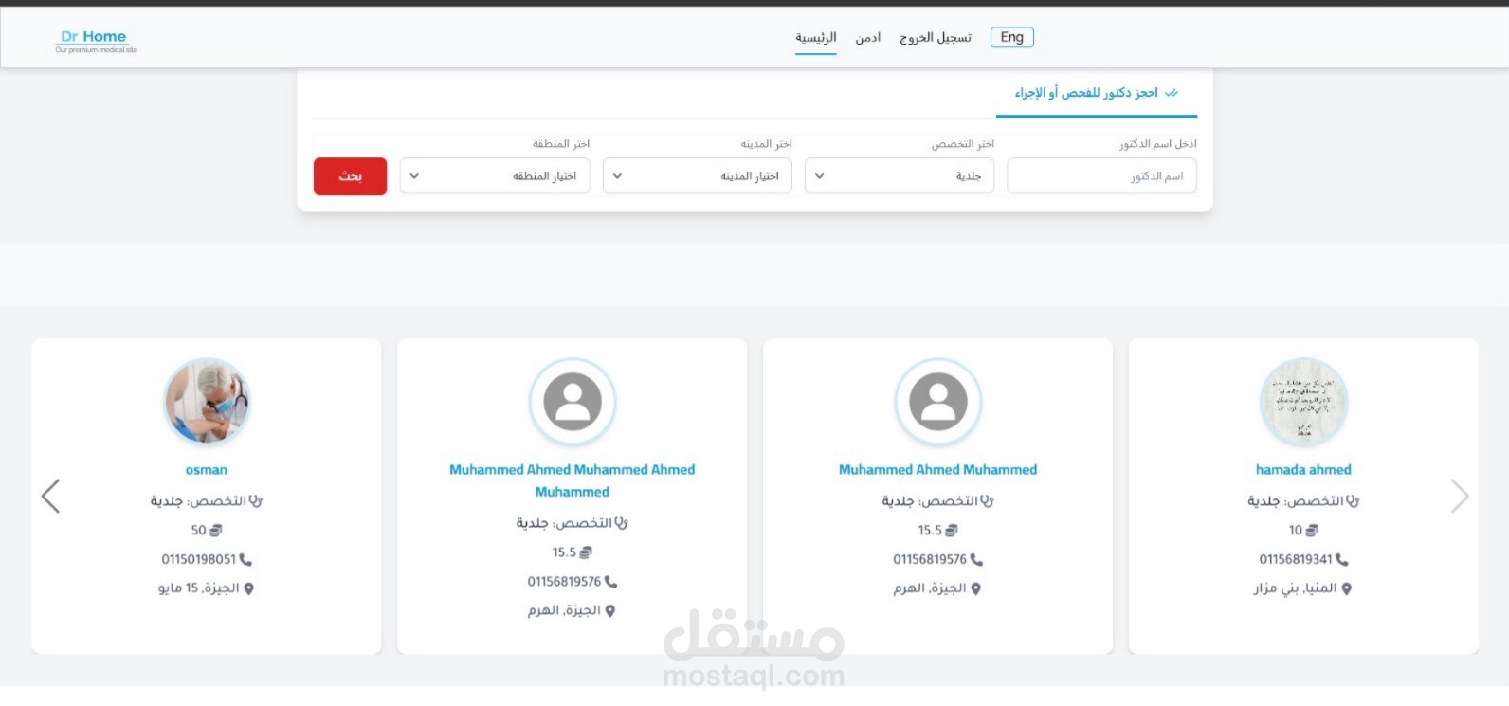Open the تسجيل الخروج logout link
The height and width of the screenshot is (706, 1509).
click(936, 37)
